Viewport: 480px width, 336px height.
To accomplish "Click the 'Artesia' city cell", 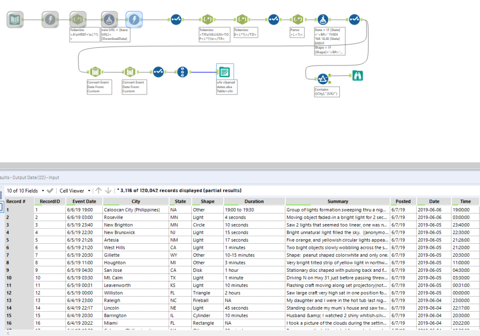I will tap(136, 240).
